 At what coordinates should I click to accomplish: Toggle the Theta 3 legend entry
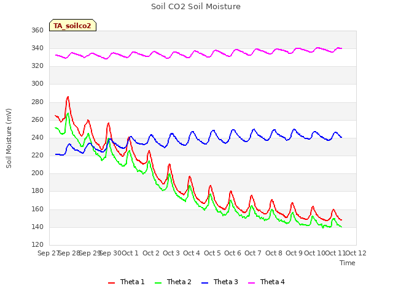[220, 282]
